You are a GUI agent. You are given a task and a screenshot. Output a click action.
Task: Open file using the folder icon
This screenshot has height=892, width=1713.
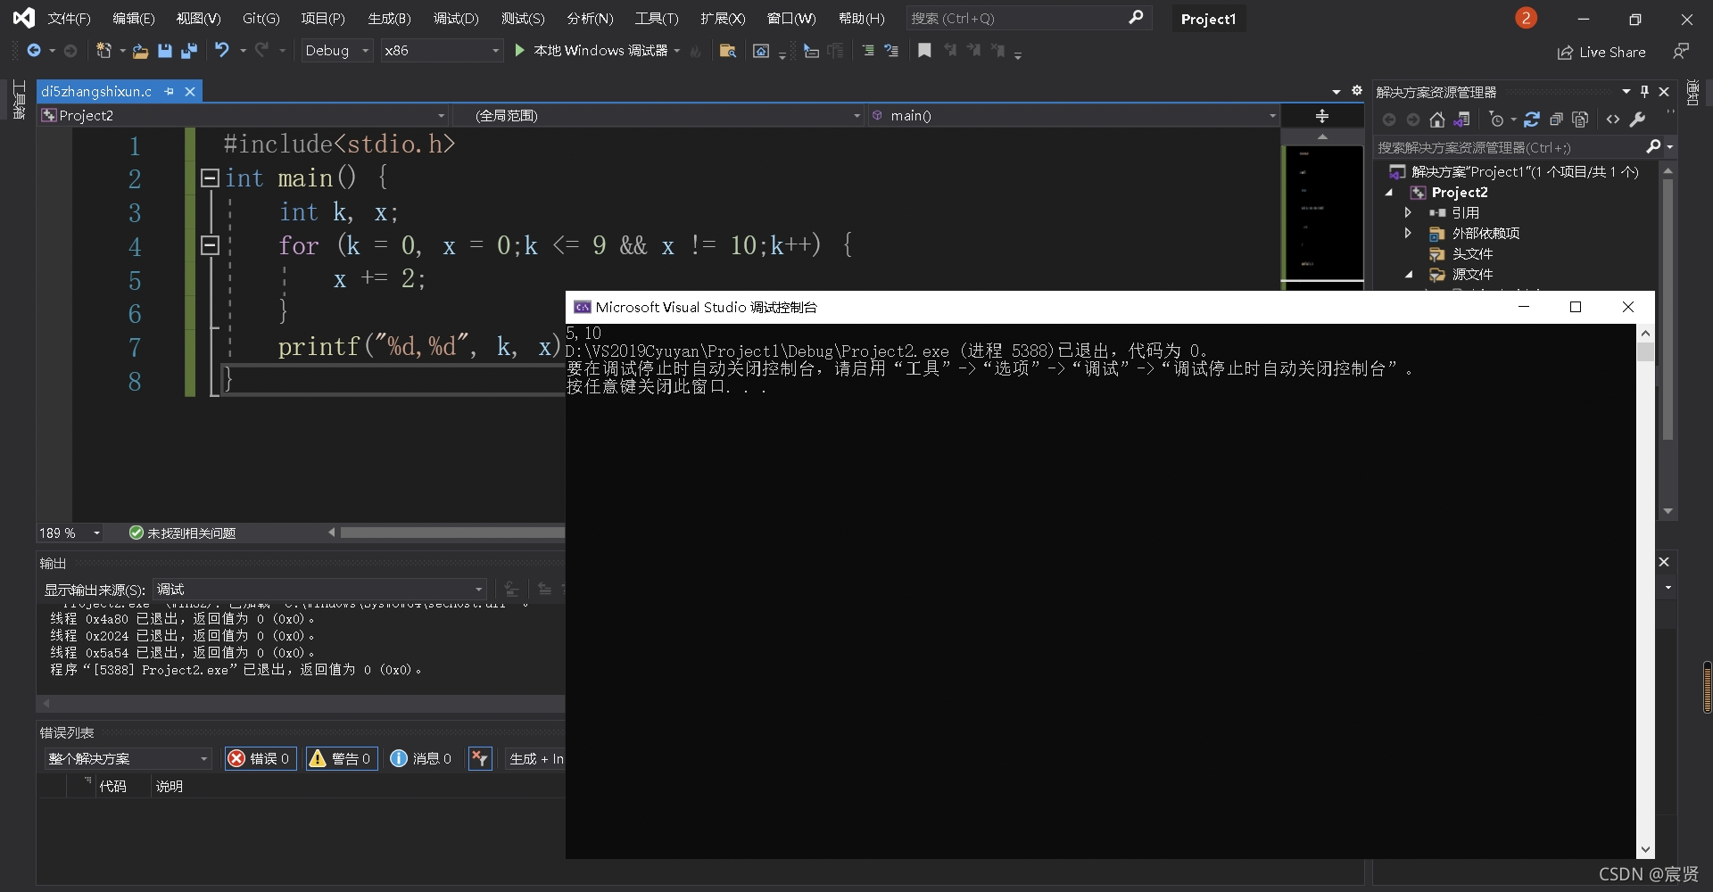pos(140,51)
